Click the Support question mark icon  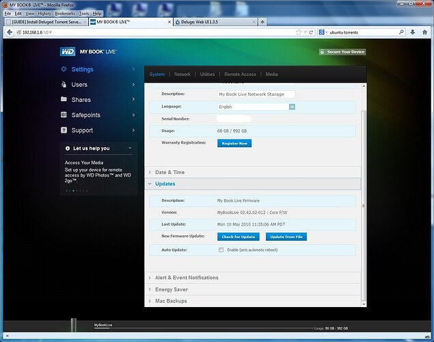pos(64,130)
